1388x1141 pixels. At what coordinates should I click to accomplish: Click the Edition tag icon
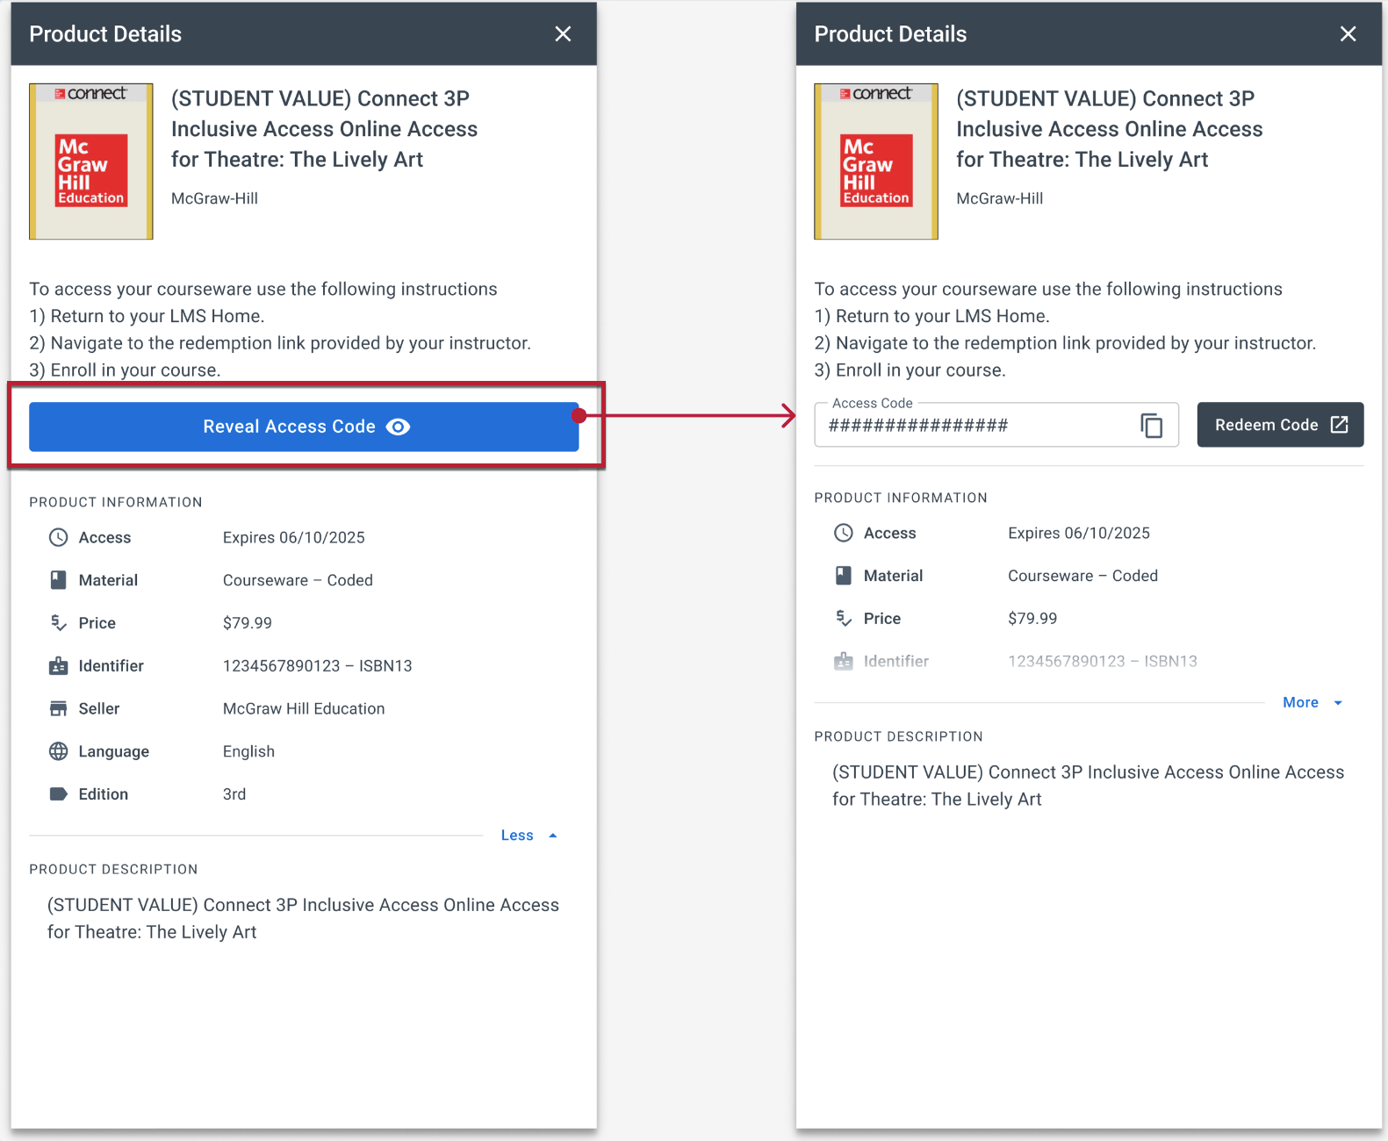click(58, 794)
